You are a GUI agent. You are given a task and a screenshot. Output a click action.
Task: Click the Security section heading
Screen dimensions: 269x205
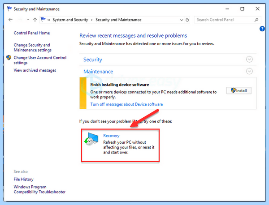(93, 60)
